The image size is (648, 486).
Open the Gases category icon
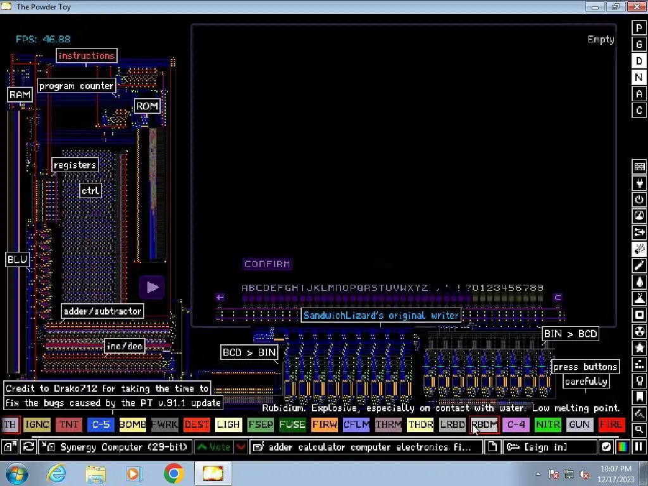click(x=639, y=266)
